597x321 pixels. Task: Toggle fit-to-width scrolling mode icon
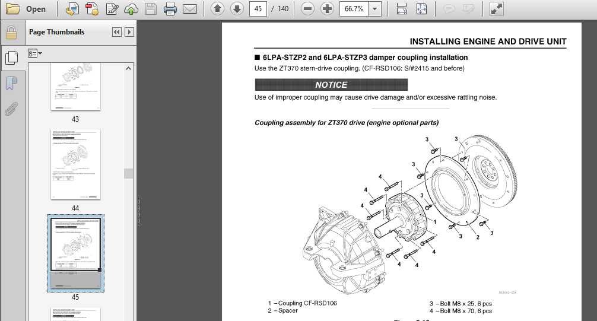[402, 9]
